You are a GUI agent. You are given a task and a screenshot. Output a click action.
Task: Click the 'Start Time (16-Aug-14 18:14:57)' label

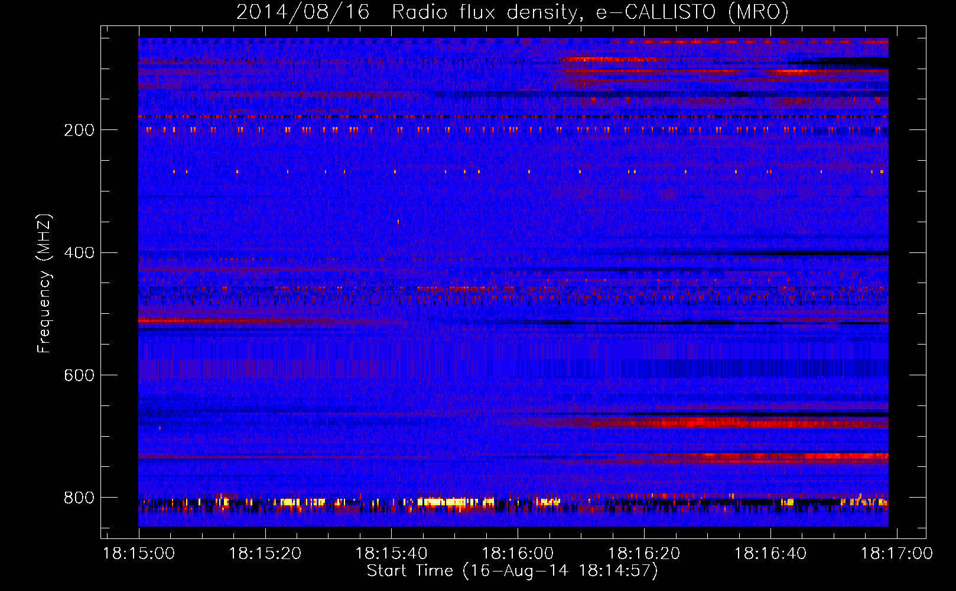click(512, 571)
